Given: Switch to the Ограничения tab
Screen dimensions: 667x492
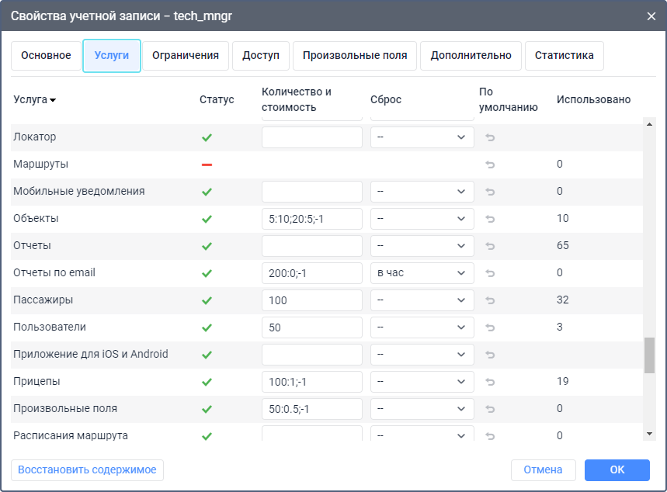Looking at the screenshot, I should pyautogui.click(x=185, y=56).
